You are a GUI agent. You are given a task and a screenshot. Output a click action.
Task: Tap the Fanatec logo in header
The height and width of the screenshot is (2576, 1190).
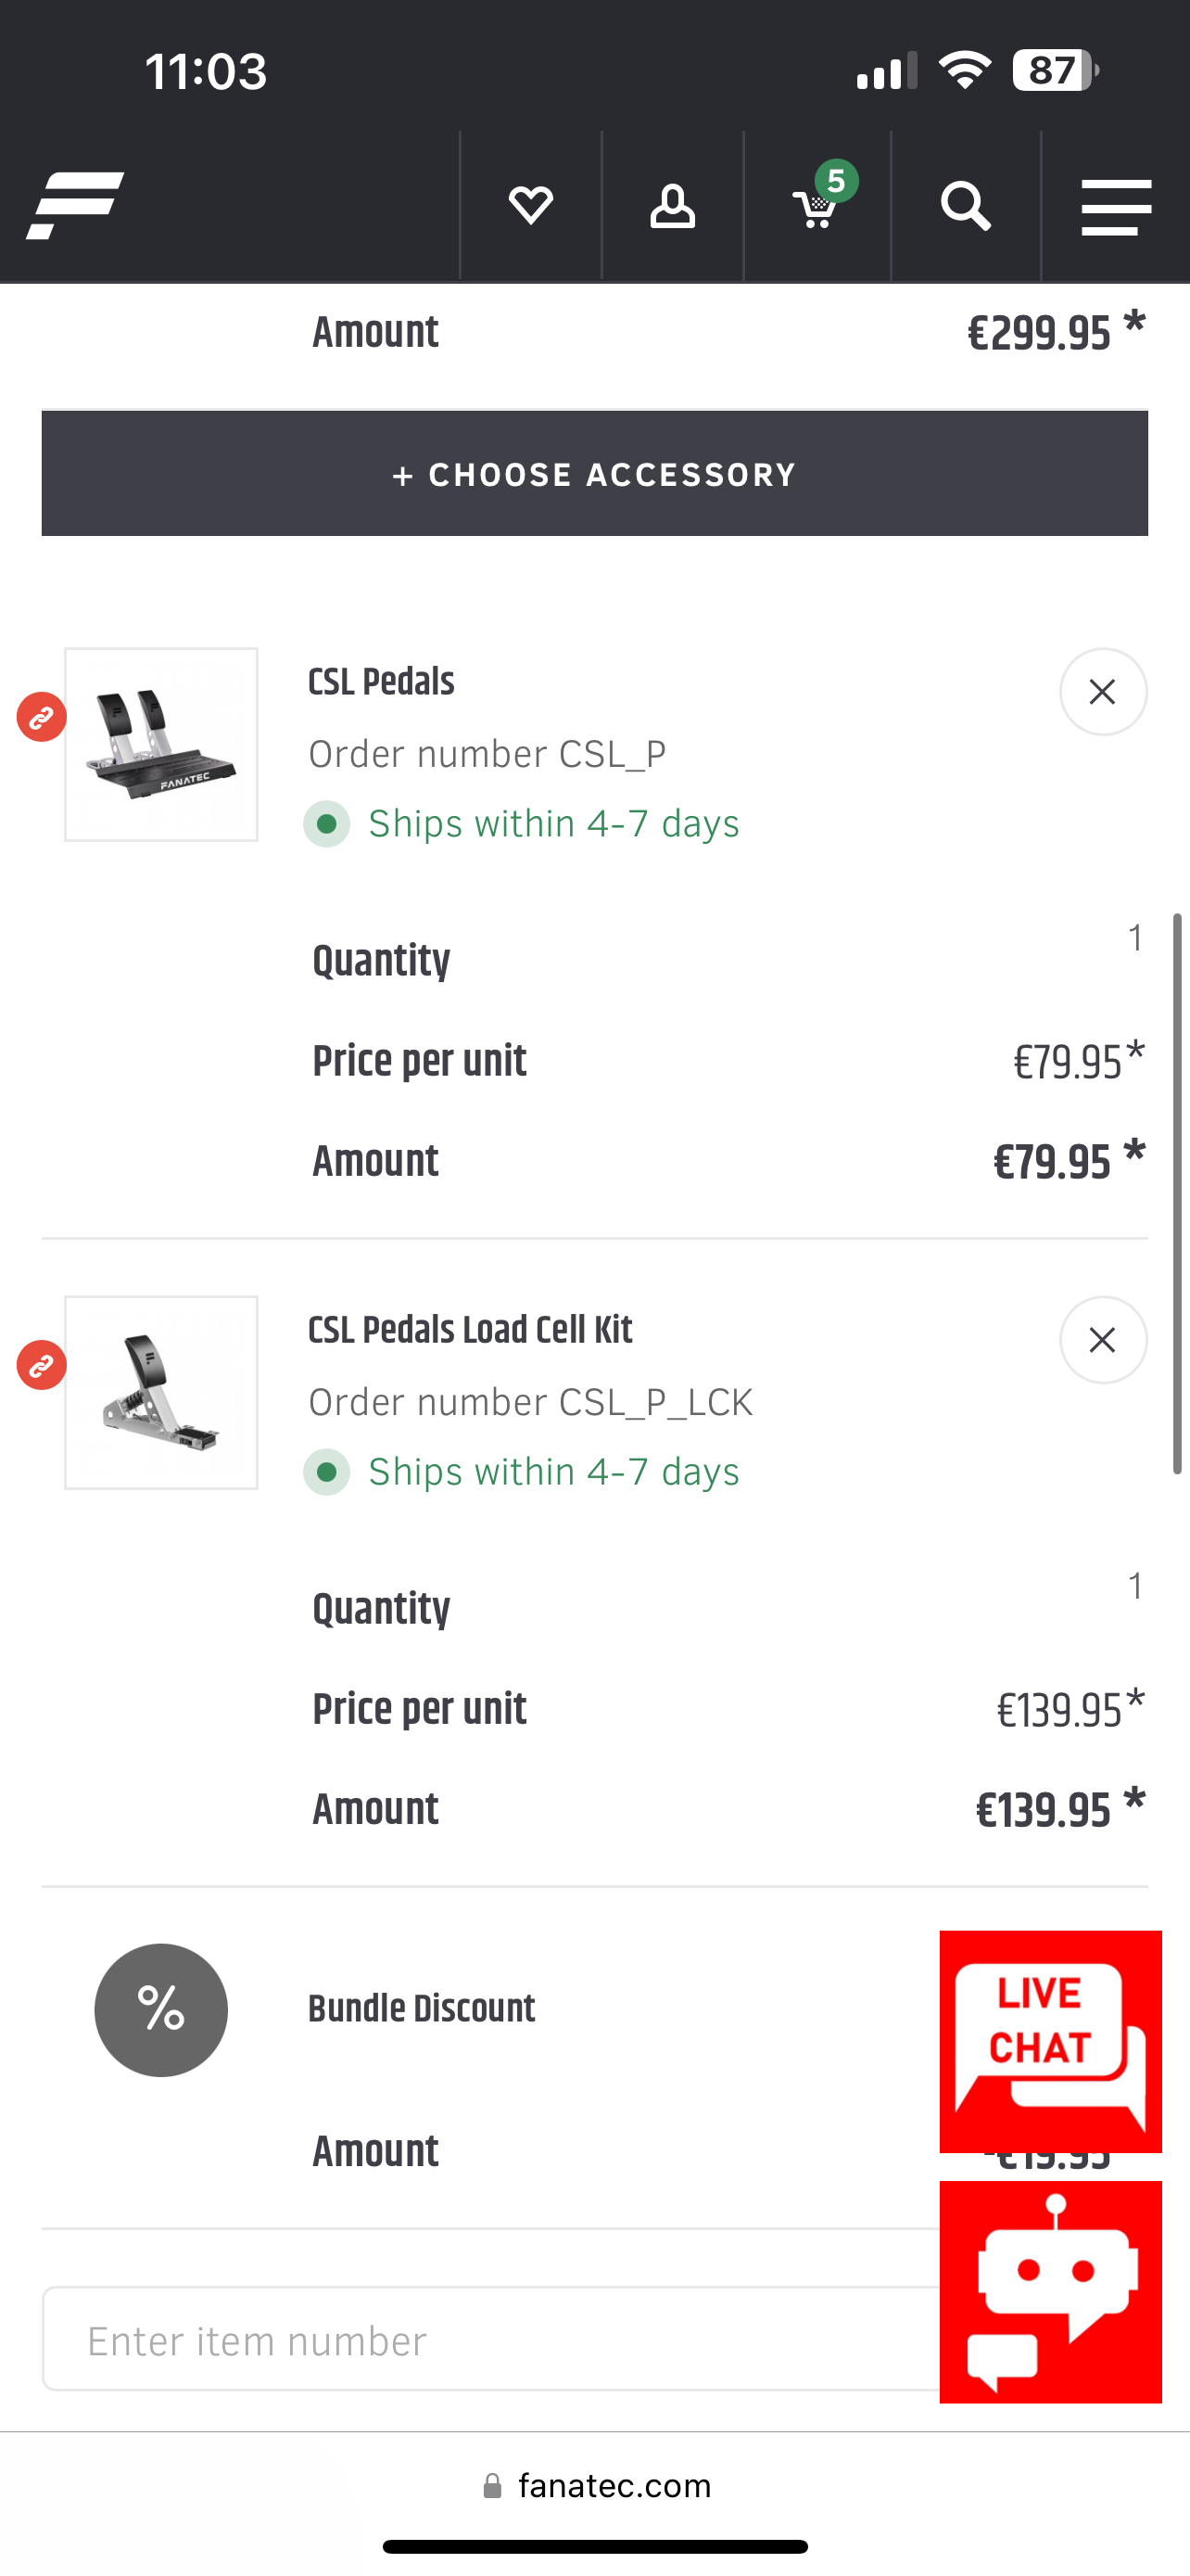pyautogui.click(x=75, y=206)
